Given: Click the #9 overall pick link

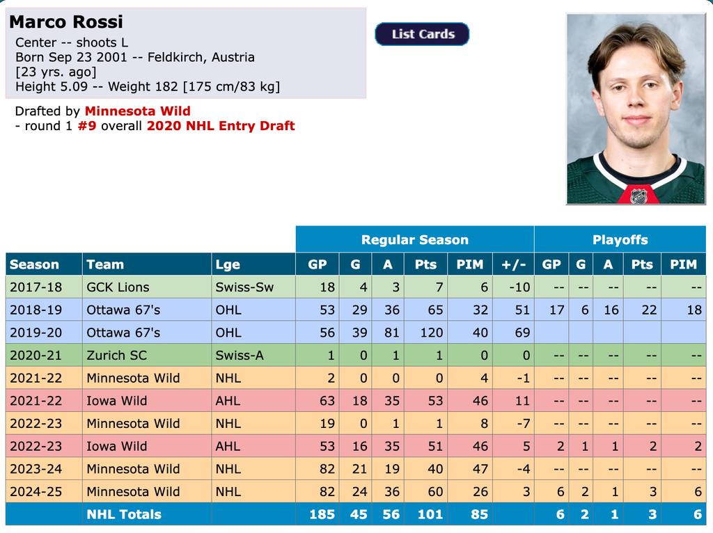Looking at the screenshot, I should [86, 126].
